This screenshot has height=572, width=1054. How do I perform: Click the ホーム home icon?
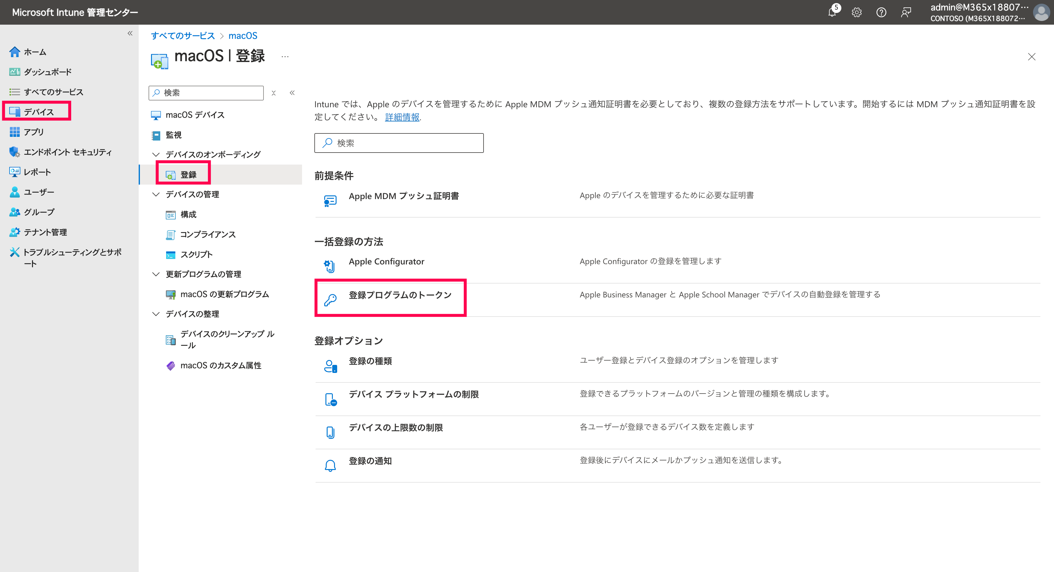[x=15, y=52]
